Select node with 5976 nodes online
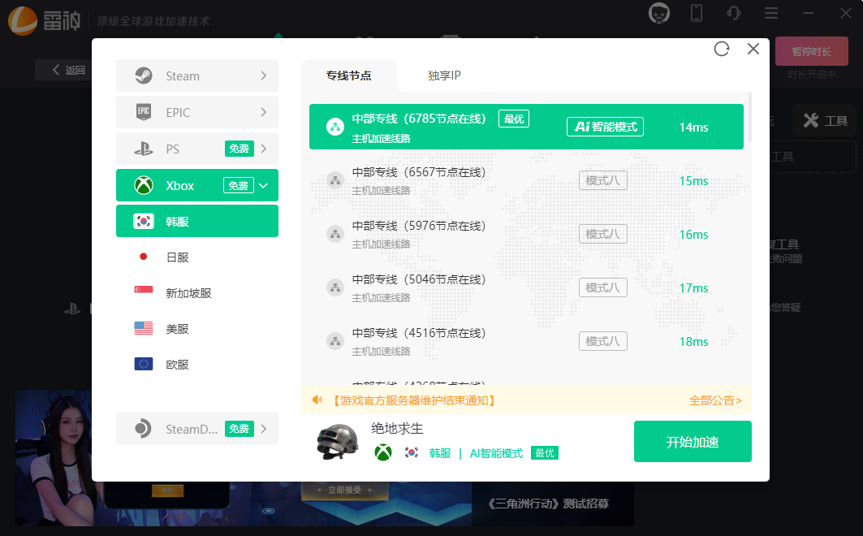Viewport: 863px width, 536px height. (x=526, y=234)
